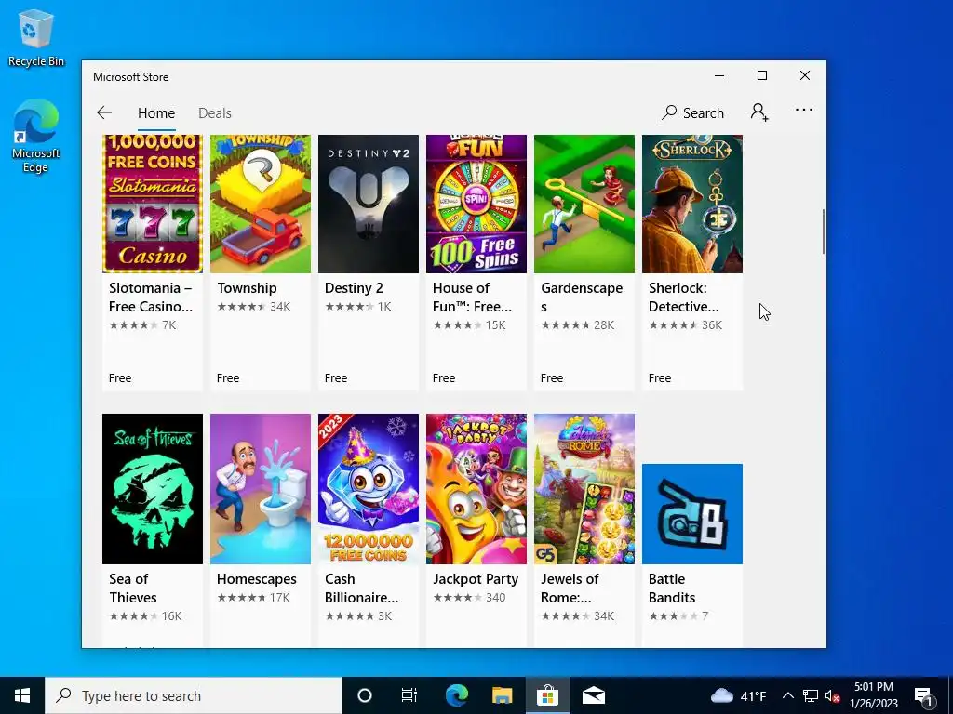Go back using the back arrow
The height and width of the screenshot is (714, 953).
tap(104, 112)
